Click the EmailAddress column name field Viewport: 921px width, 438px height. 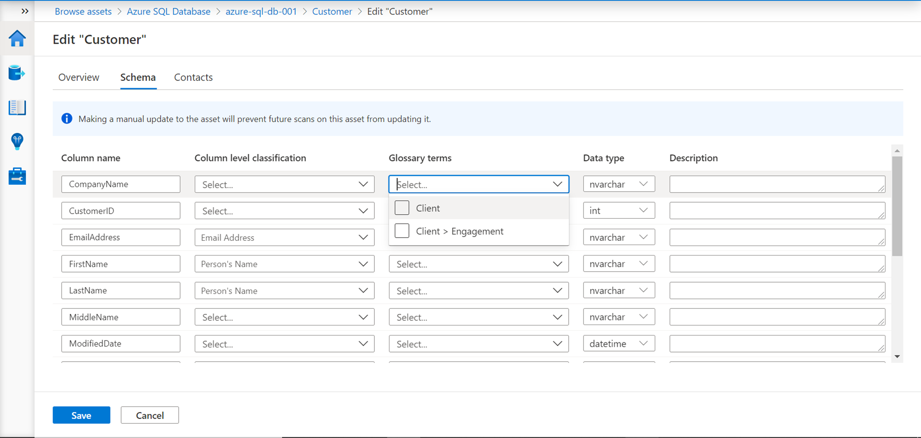[x=121, y=238]
